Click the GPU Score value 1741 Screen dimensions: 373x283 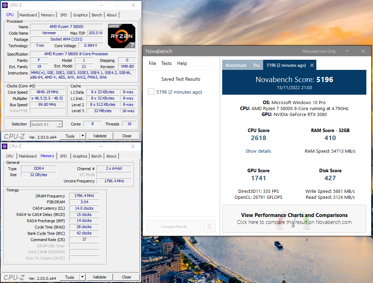[x=259, y=178]
